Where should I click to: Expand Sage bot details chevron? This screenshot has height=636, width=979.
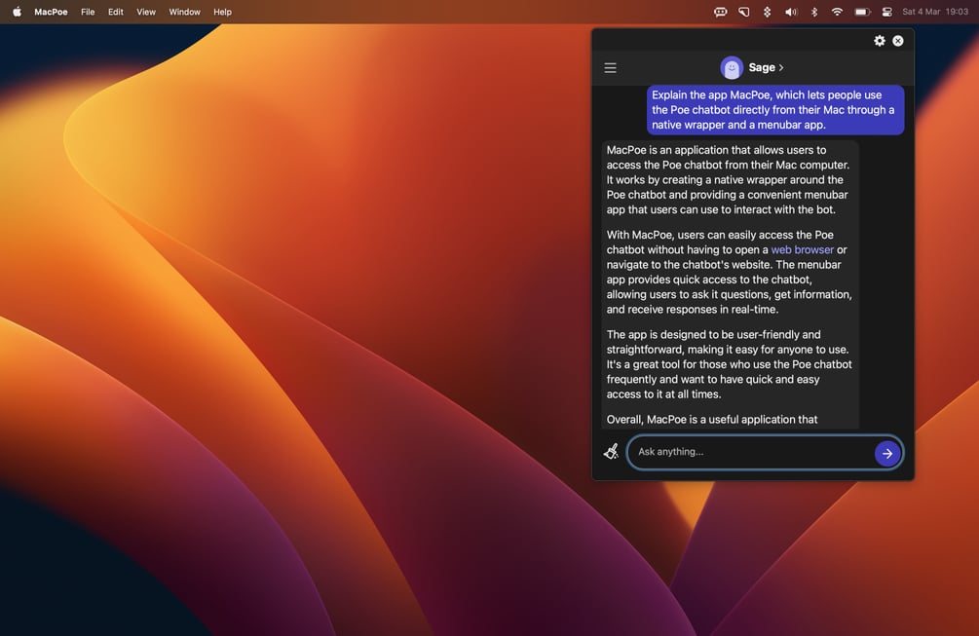click(781, 67)
